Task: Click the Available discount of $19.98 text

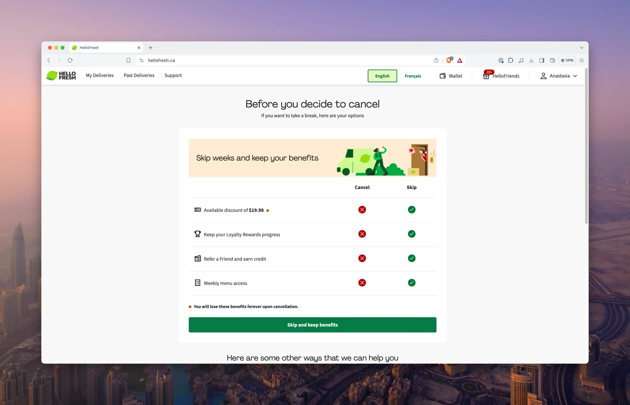Action: pos(234,210)
